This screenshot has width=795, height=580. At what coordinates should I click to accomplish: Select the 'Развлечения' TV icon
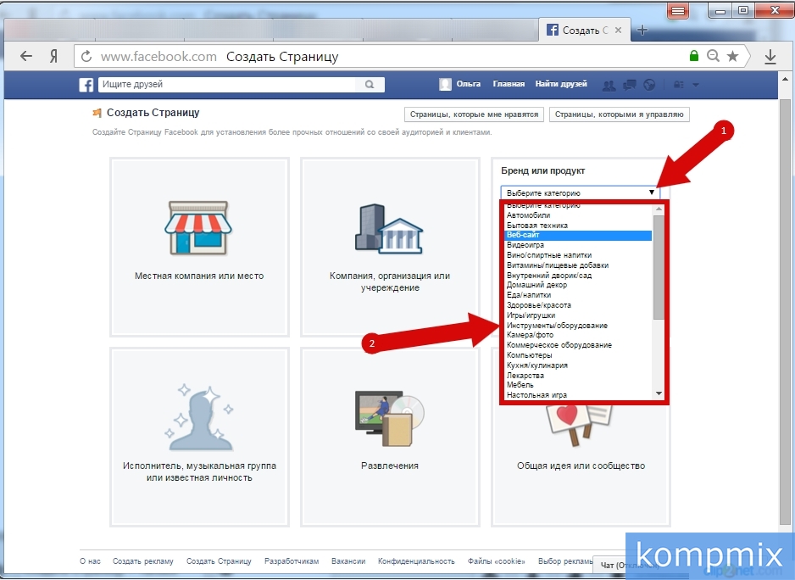click(x=389, y=418)
